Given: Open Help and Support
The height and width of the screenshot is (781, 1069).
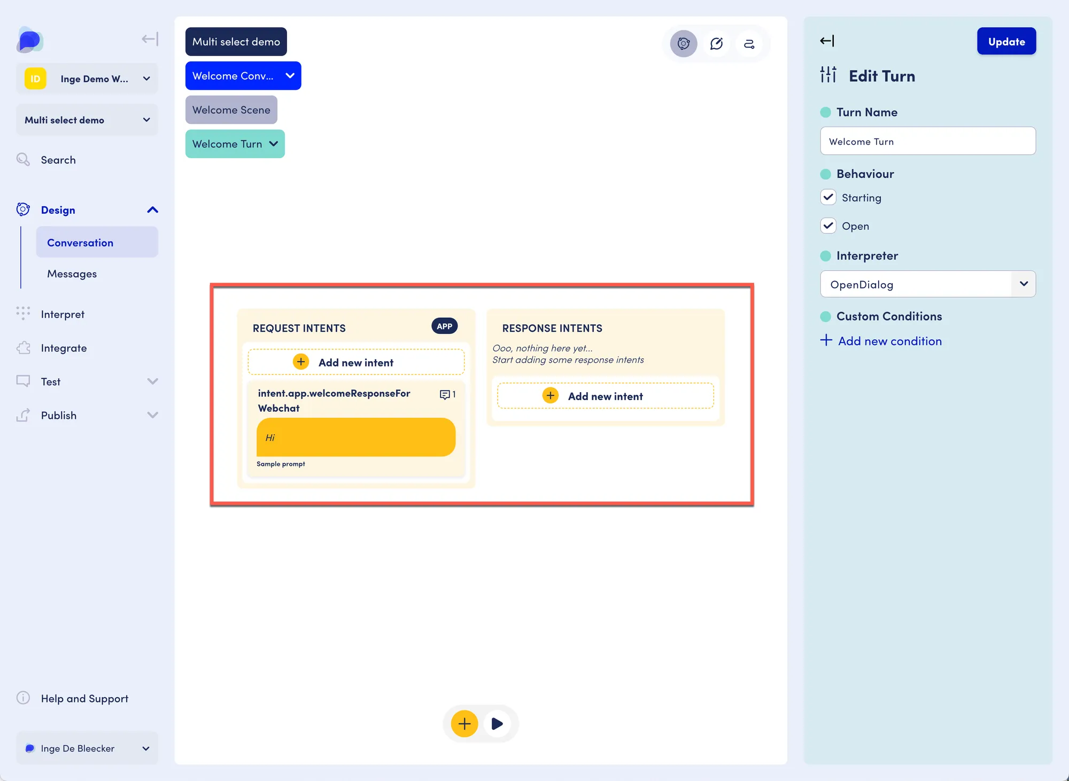Looking at the screenshot, I should [84, 698].
